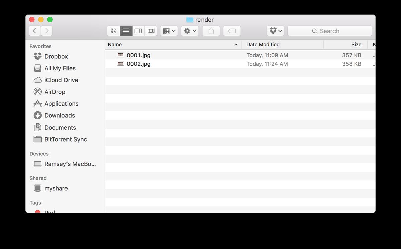Switch to Cover Flow view
Image resolution: width=401 pixels, height=249 pixels.
(151, 31)
